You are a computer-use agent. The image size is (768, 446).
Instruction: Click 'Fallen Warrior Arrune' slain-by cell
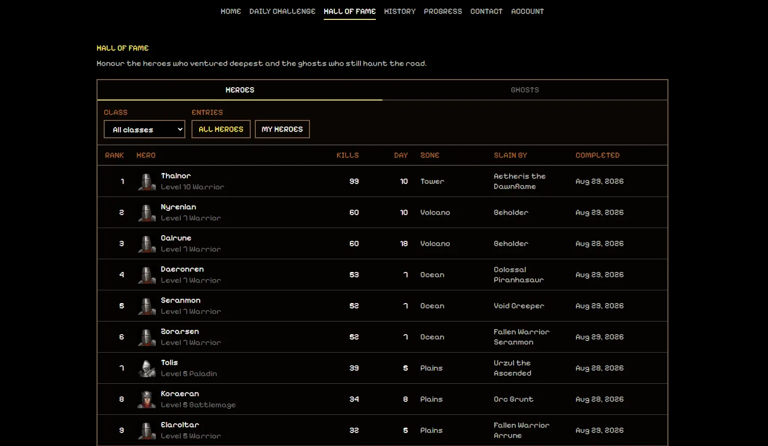click(521, 430)
